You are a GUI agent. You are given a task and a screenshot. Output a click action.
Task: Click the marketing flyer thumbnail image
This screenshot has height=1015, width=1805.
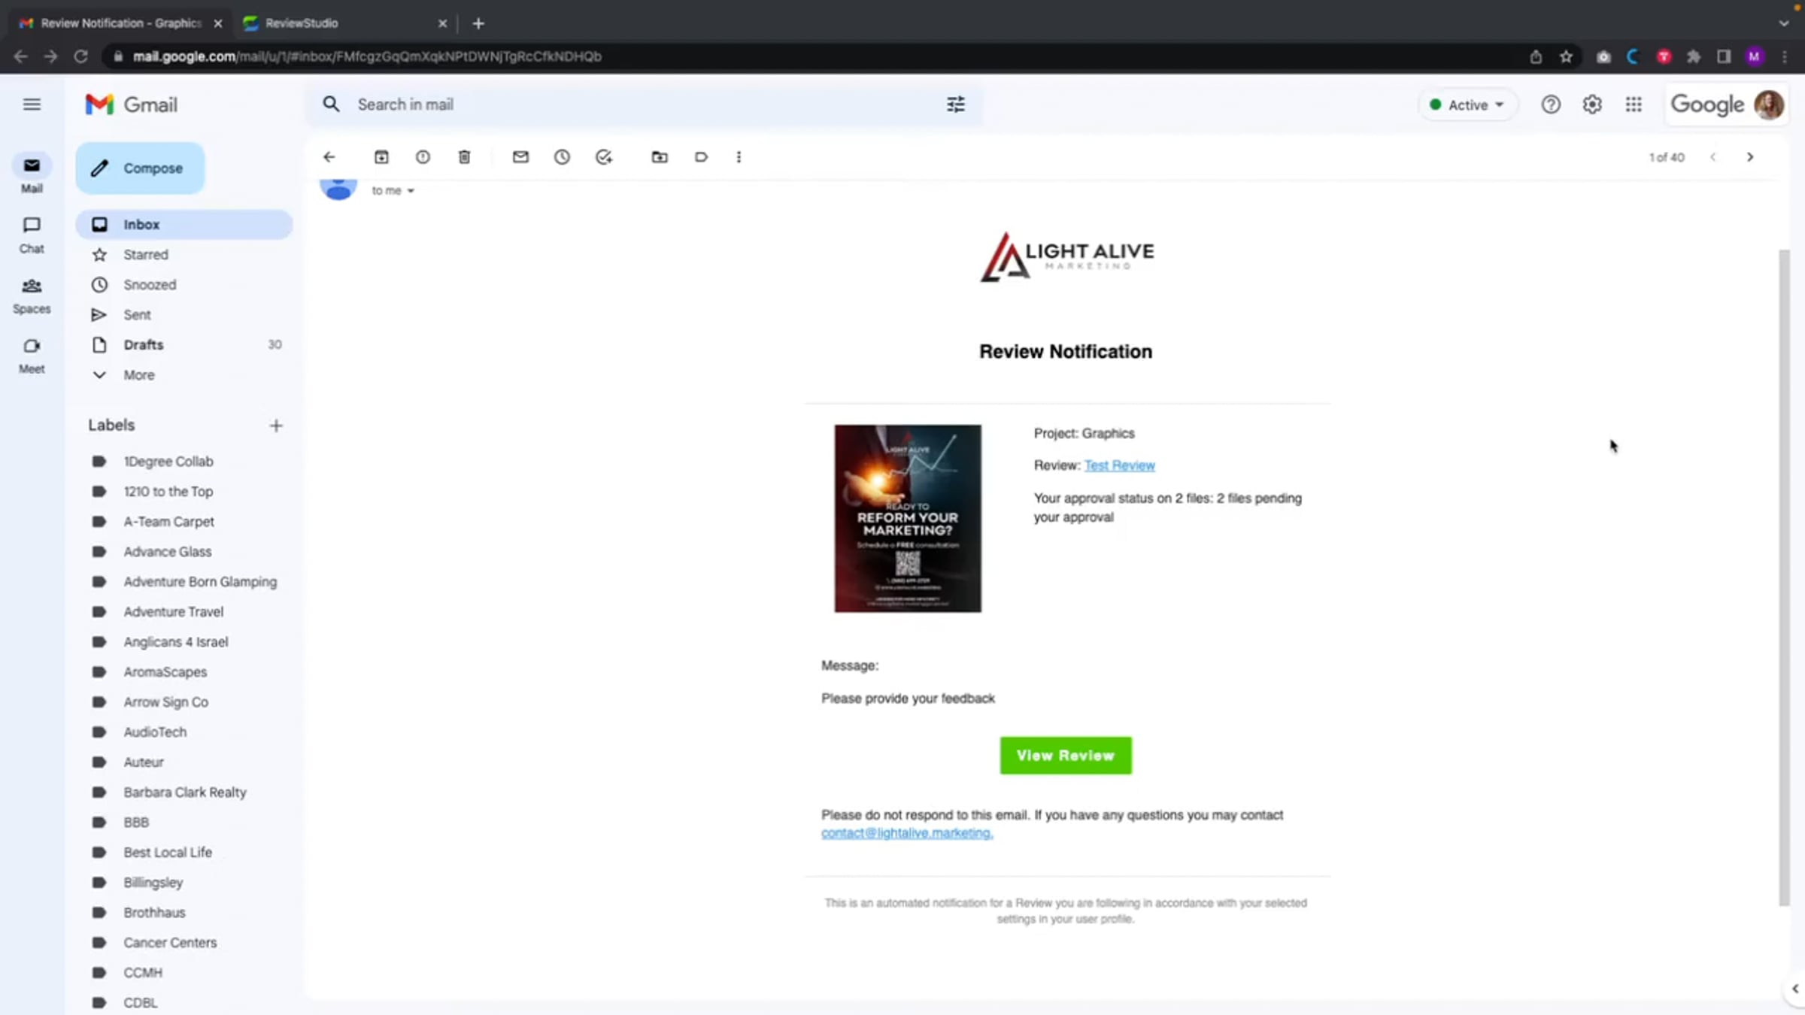[907, 518]
